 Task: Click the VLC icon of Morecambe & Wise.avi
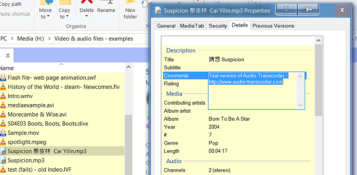tap(3, 114)
